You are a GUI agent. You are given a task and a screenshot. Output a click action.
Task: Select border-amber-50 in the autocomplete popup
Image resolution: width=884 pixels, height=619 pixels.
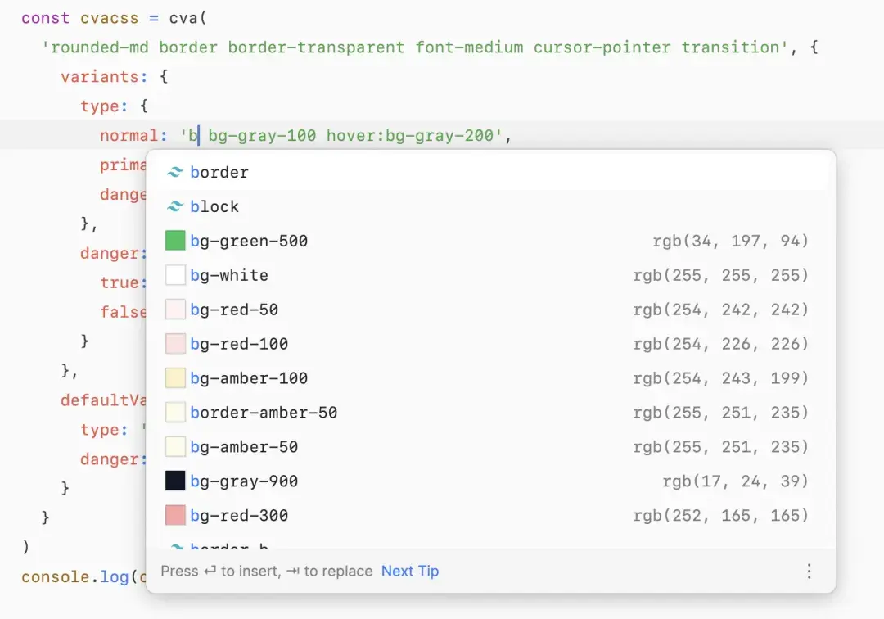[x=490, y=412]
